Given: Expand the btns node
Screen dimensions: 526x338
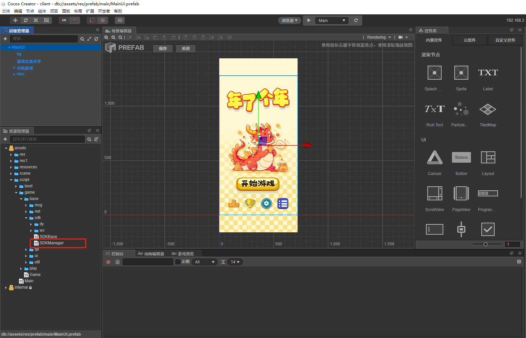Looking at the screenshot, I should (x=14, y=74).
